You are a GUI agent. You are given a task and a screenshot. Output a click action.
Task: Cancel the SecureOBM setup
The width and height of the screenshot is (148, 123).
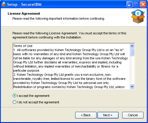coord(133,115)
